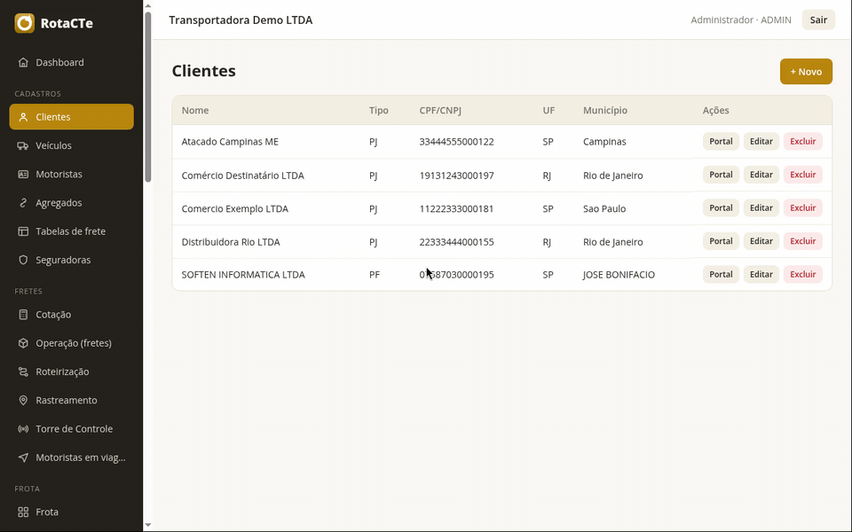
Task: Click the sidebar scroll up arrow
Action: tap(148, 6)
